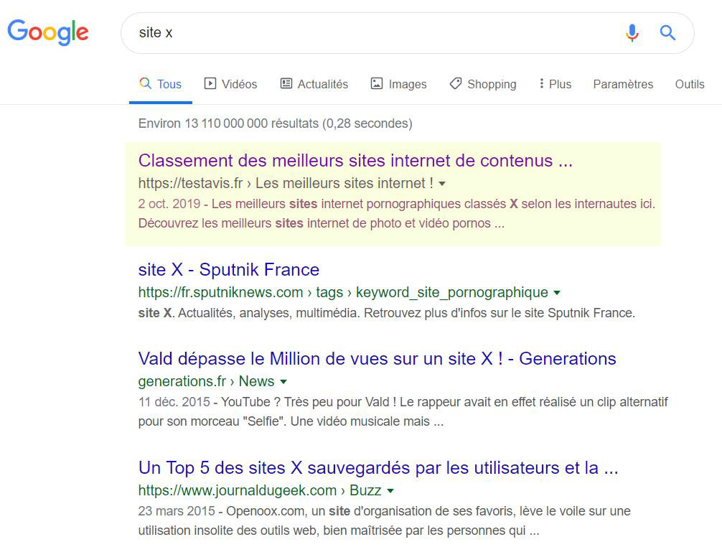Expand dropdown arrow next to journaldugeek Buzz
The height and width of the screenshot is (547, 722).
(390, 491)
